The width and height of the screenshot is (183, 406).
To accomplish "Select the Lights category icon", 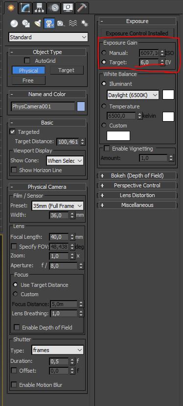I will click(x=38, y=24).
